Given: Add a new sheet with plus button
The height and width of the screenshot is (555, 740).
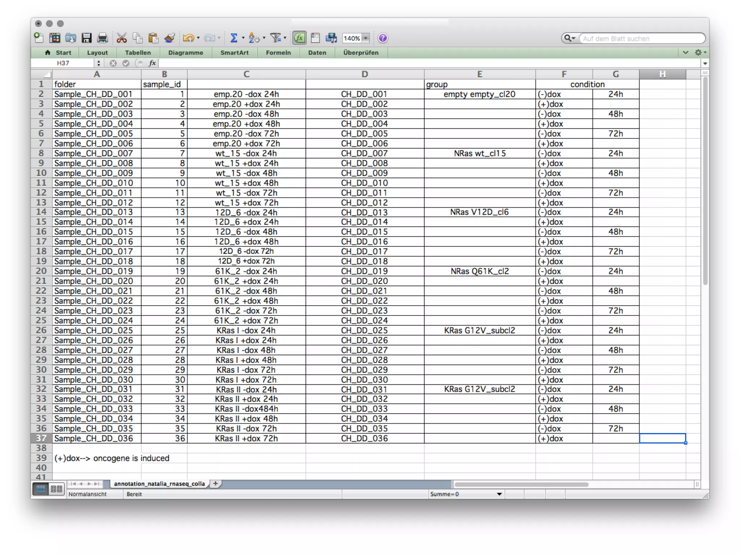Looking at the screenshot, I should coord(215,483).
